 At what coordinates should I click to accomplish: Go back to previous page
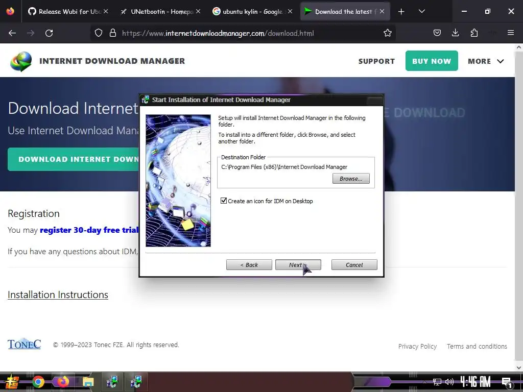tap(12, 33)
